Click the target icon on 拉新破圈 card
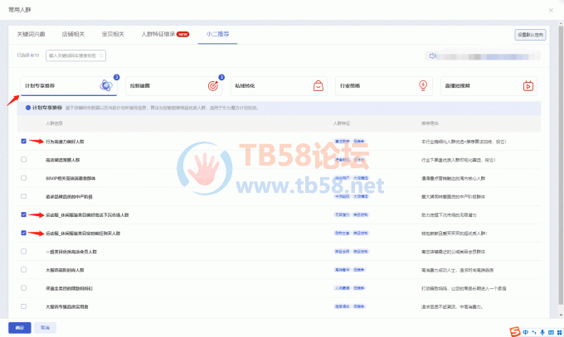 (213, 86)
